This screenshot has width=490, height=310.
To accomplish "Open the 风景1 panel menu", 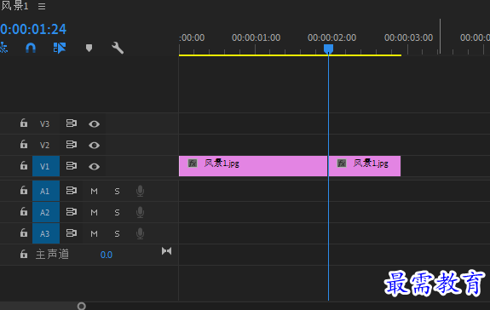I will tap(42, 6).
